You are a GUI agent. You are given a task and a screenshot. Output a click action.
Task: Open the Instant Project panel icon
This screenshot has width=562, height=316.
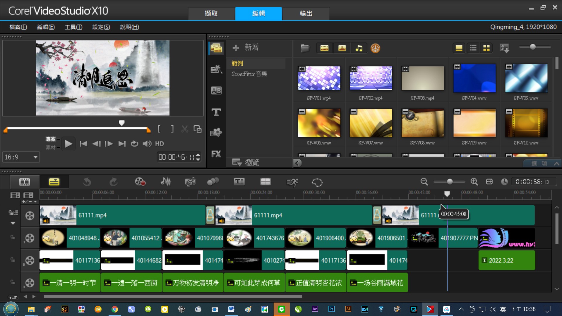(216, 69)
